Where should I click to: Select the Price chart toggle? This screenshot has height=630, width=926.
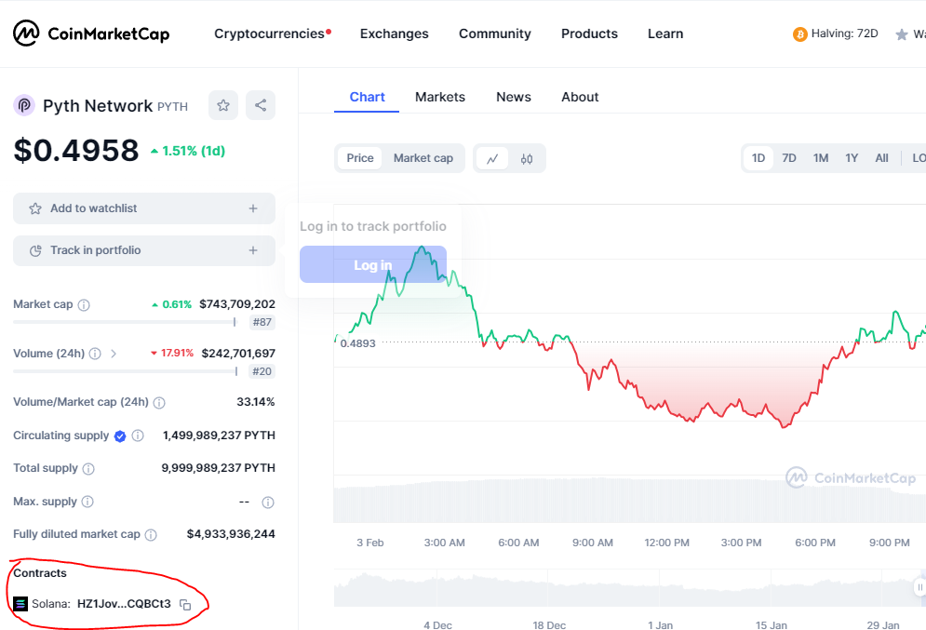point(359,158)
